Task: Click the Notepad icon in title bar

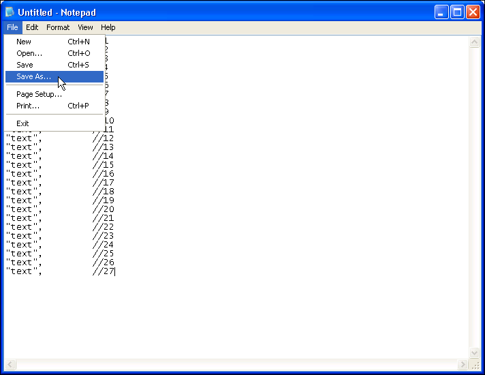Action: coord(10,12)
